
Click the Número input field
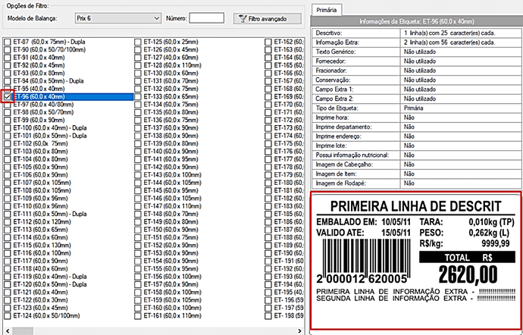coord(205,17)
